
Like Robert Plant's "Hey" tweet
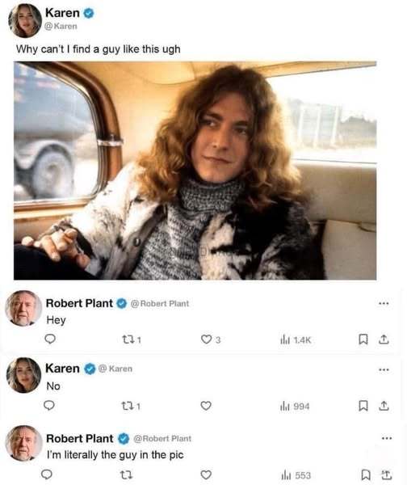[x=211, y=339]
